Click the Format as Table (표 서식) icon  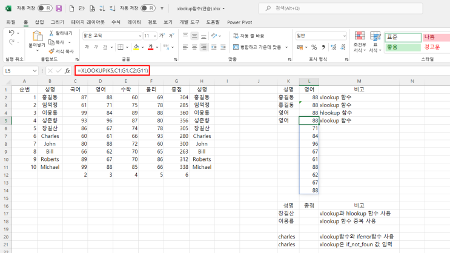point(376,41)
